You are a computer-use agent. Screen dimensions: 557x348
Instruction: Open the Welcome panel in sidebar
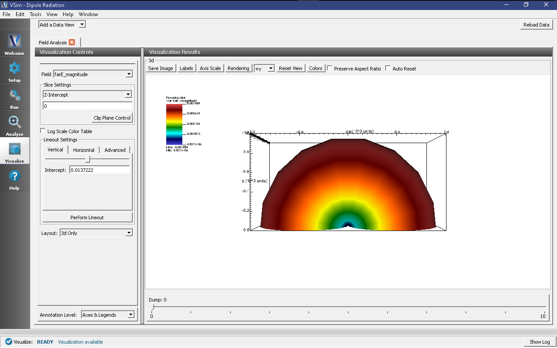pos(14,43)
